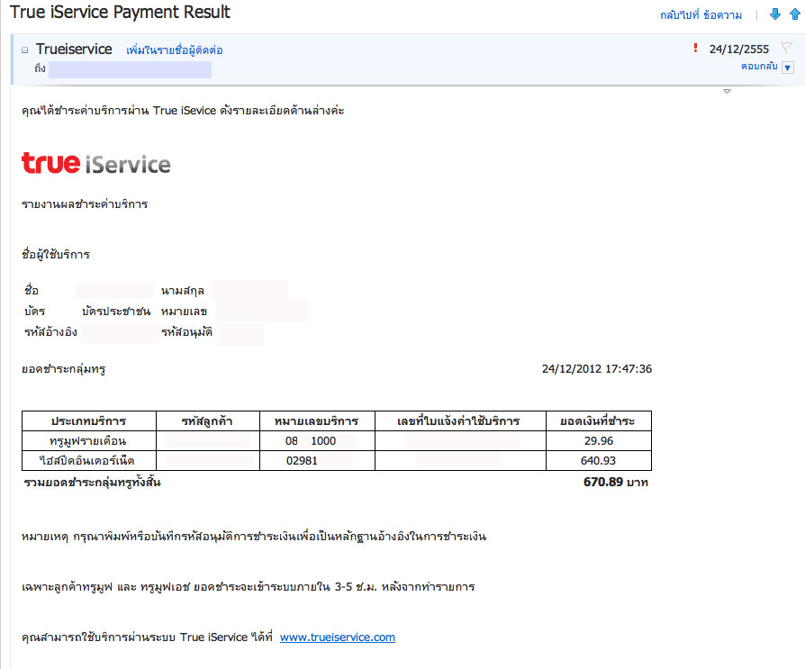Click the Trueiservice sender name
This screenshot has height=669, width=805.
click(74, 49)
